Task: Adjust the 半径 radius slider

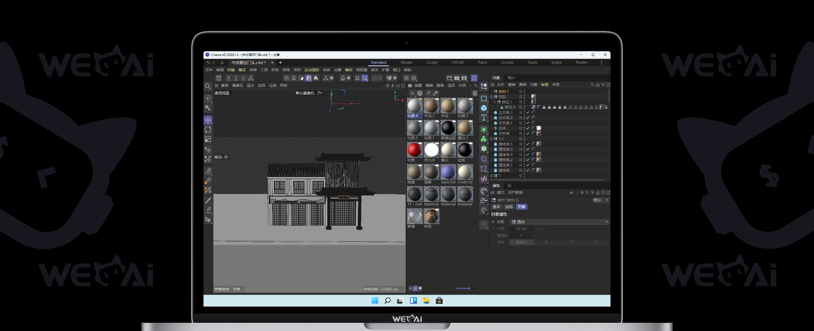Action: coord(571,229)
